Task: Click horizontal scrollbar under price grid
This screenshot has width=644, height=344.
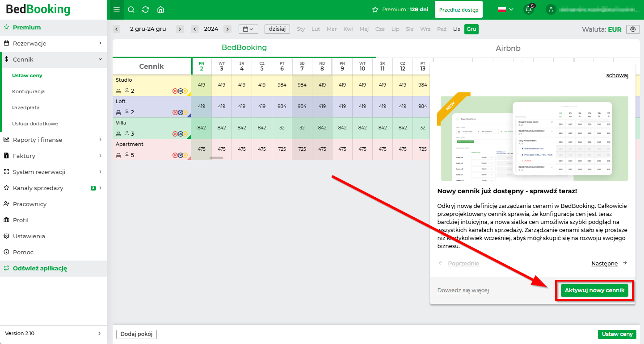Action: tap(216, 158)
